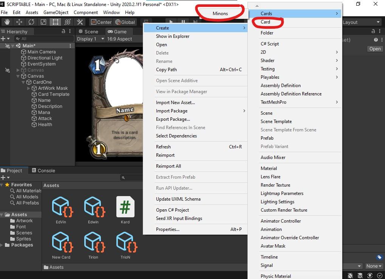385x279 pixels.
Task: Select the Kard script asset
Action: (125, 210)
